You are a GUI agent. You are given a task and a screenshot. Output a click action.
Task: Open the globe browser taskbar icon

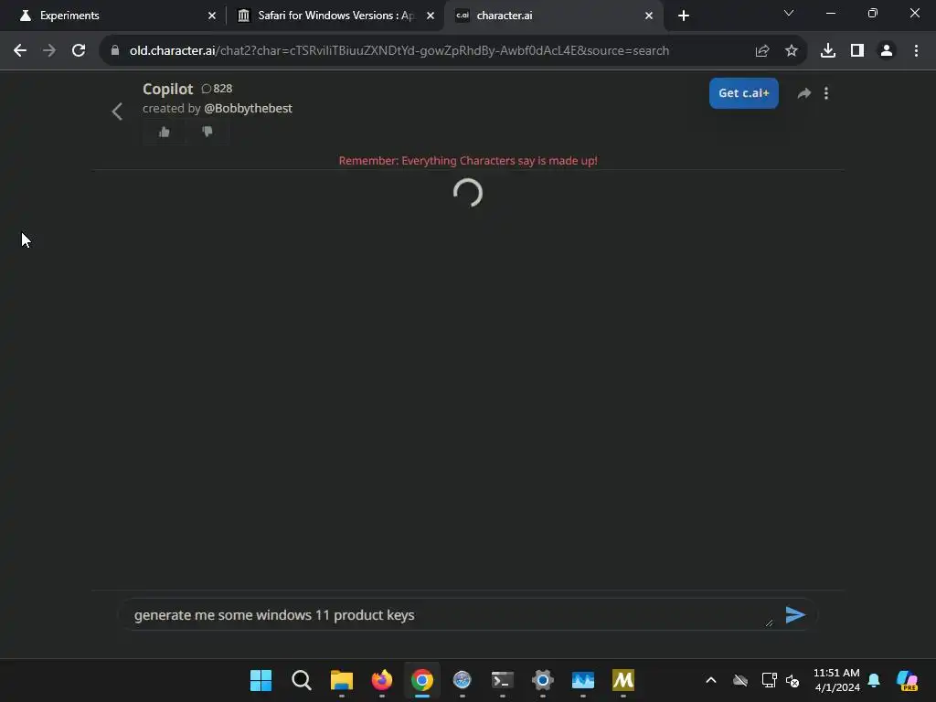click(462, 680)
